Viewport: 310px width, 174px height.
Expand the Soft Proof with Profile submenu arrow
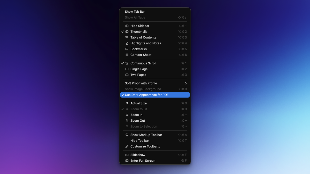click(186, 83)
